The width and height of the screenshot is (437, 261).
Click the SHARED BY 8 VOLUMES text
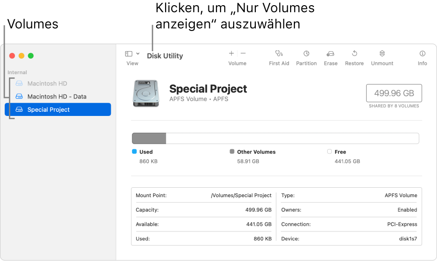click(x=394, y=106)
